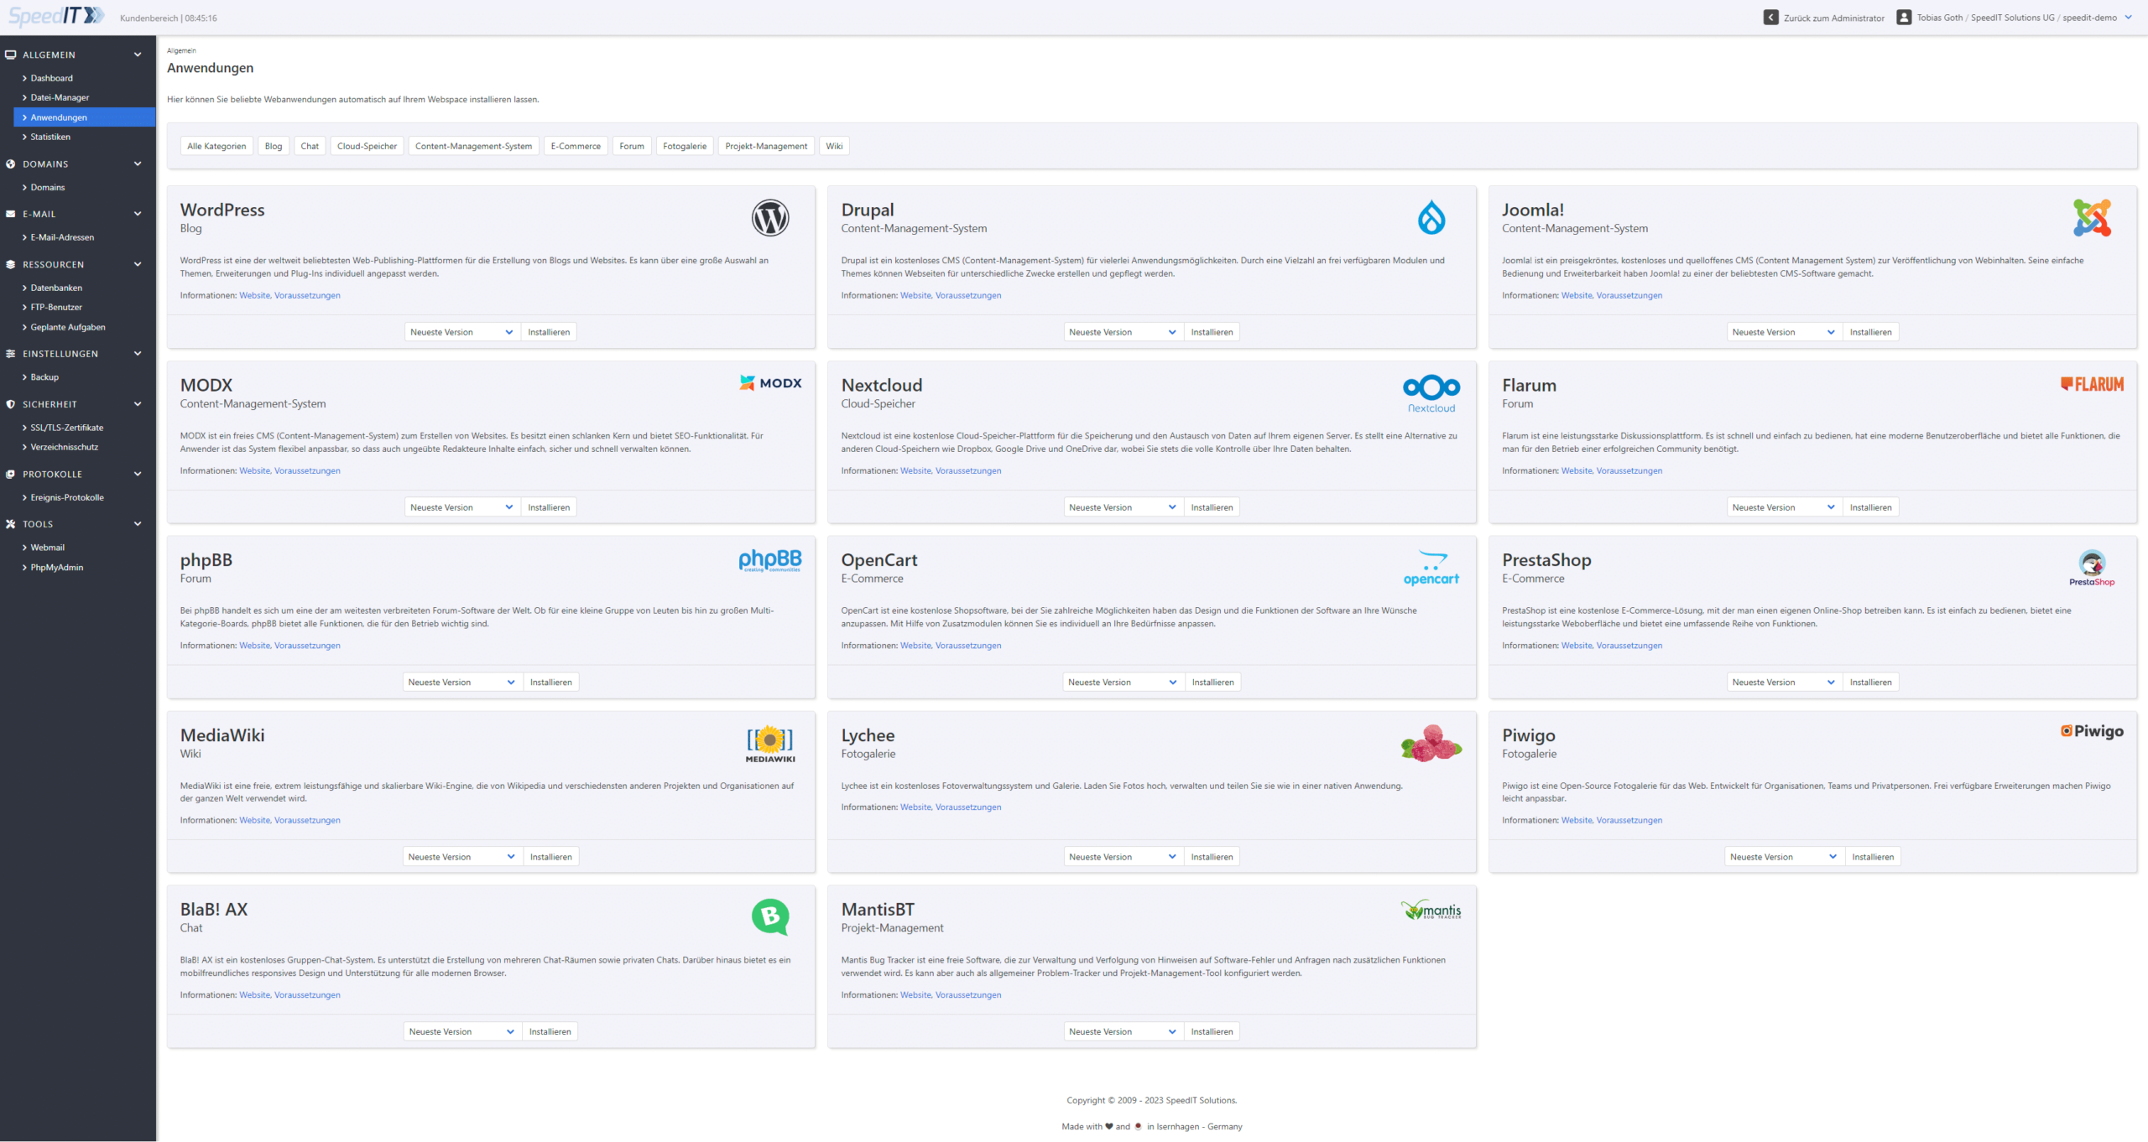Open Datei-Manager in sidebar
The height and width of the screenshot is (1142, 2148).
(x=60, y=97)
